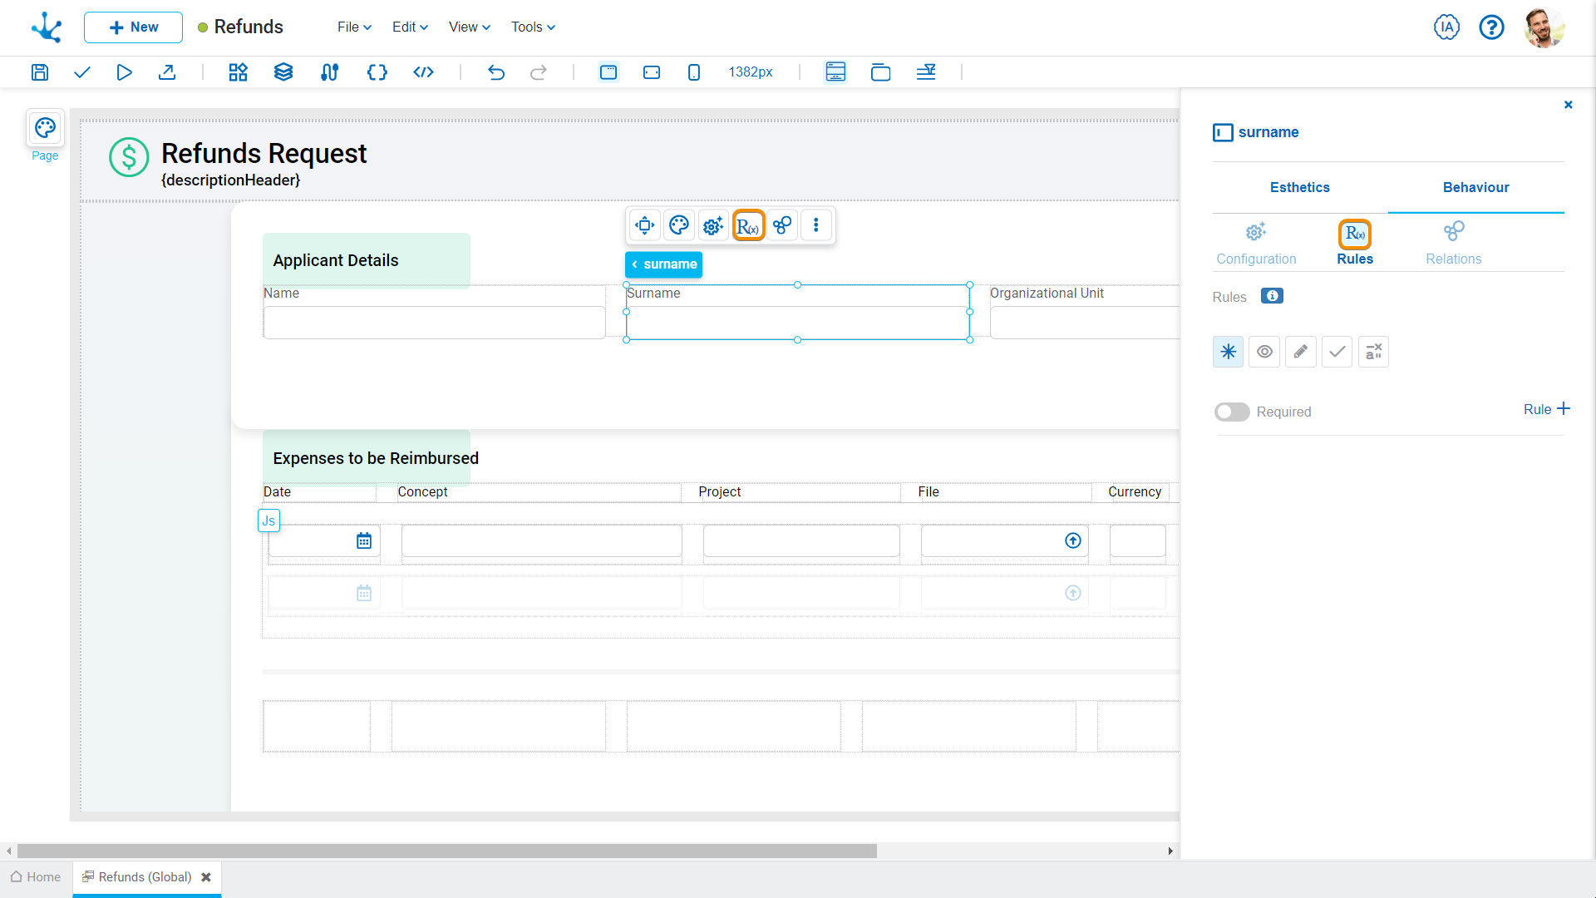Expand the File menu
The width and height of the screenshot is (1596, 898).
point(354,27)
